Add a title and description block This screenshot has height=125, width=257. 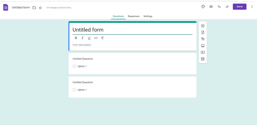coord(203,39)
